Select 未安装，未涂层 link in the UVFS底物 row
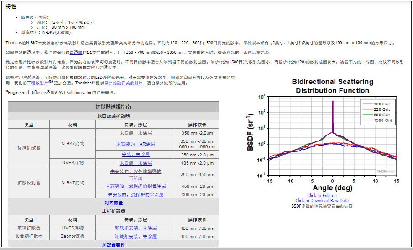Image resolution: width=413 pixels, height=250 pixels. (x=136, y=163)
